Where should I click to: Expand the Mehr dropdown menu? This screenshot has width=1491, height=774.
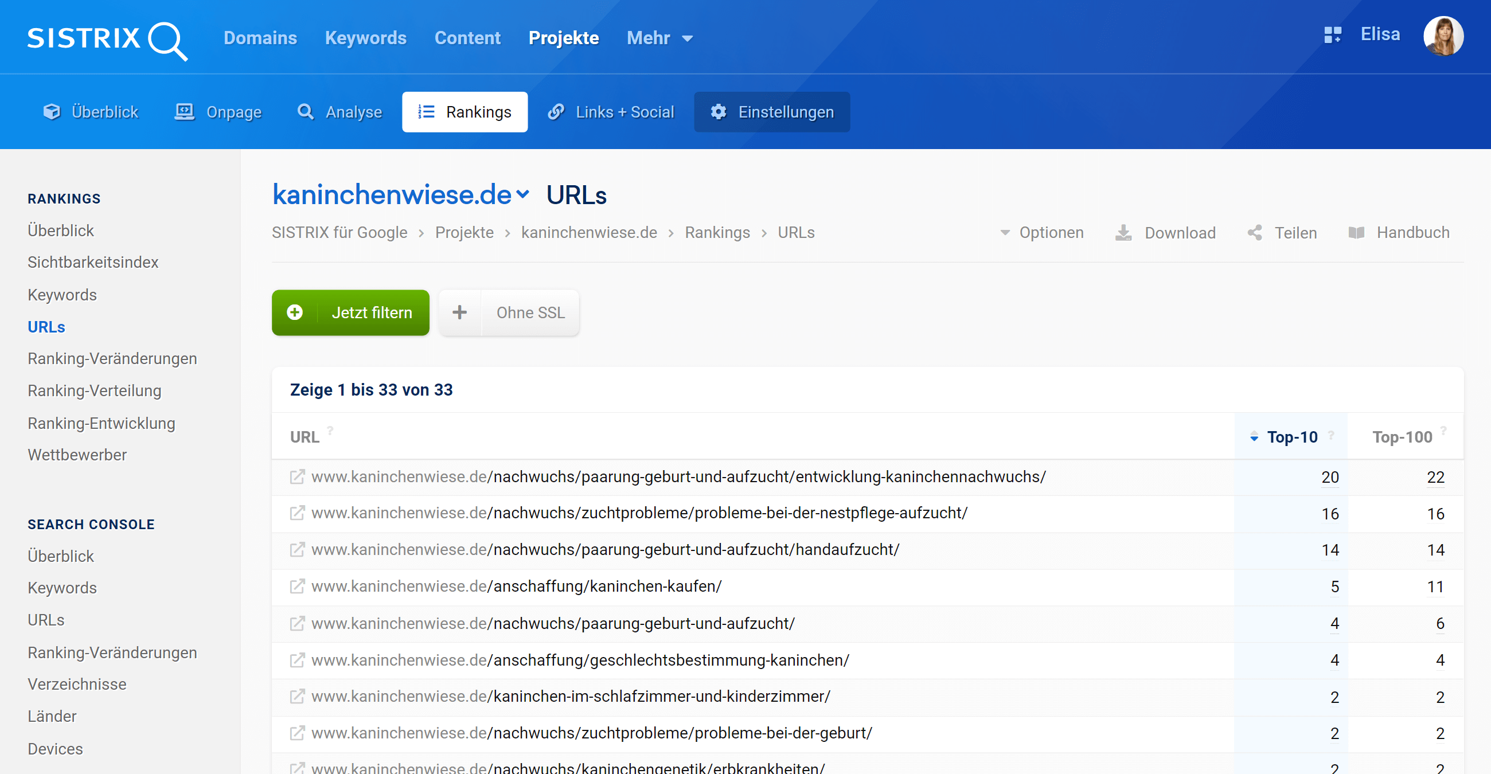click(659, 38)
